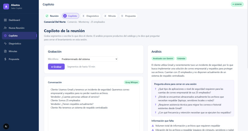
Task: Click the question mark beside ¿Dónde se encuentran
Action: point(155,97)
